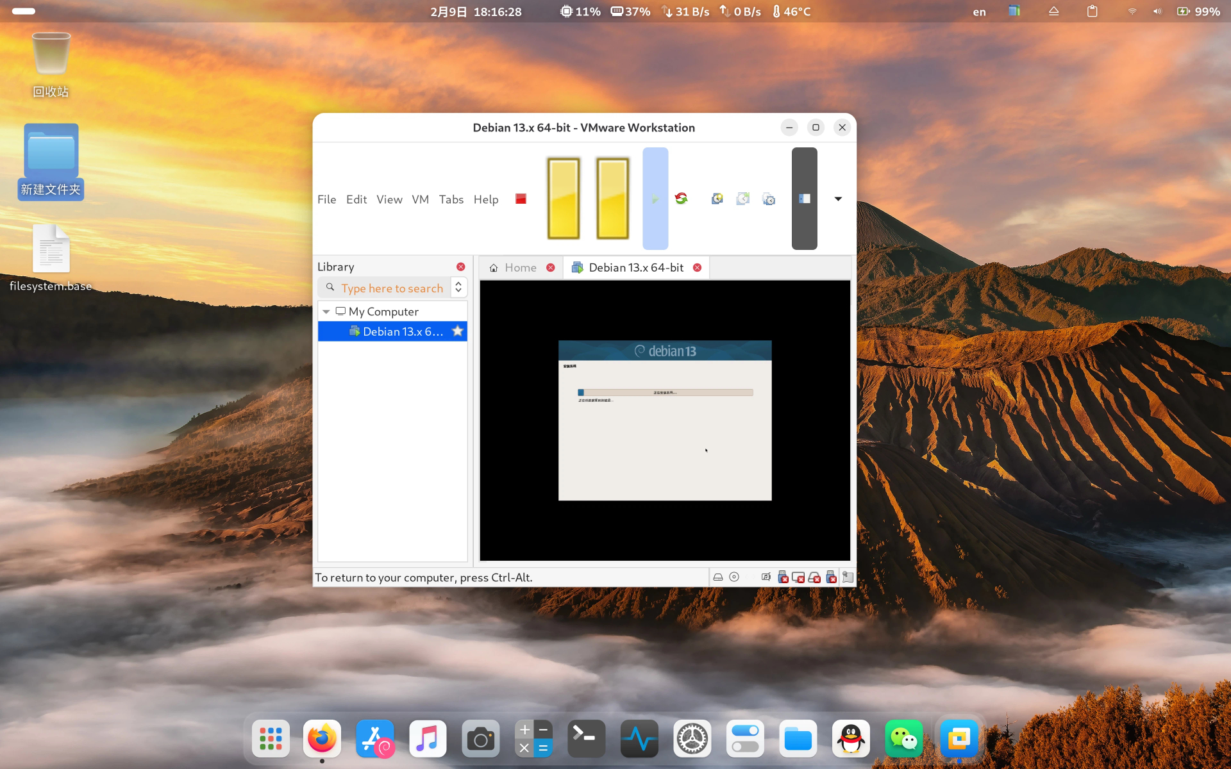Toggle the message log icon in status bar
Screen dimensions: 1231x769
[848, 577]
